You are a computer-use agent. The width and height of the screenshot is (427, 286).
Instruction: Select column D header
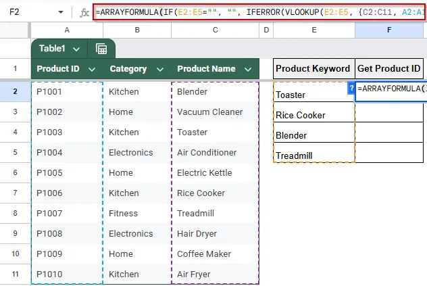pyautogui.click(x=266, y=30)
